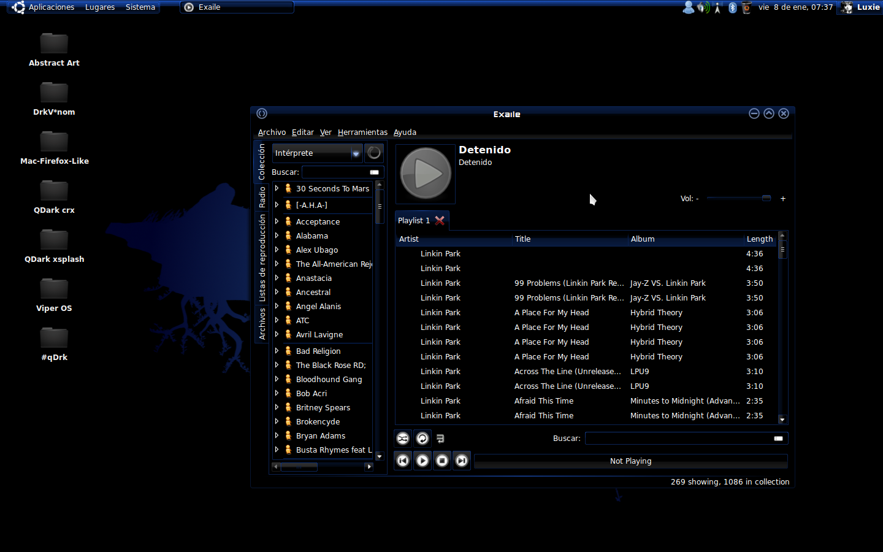Toggle repeat playlist mode

422,438
